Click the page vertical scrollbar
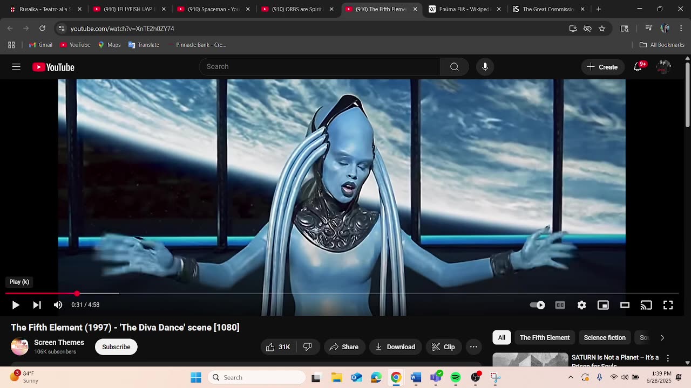Image resolution: width=691 pixels, height=388 pixels. [687, 94]
